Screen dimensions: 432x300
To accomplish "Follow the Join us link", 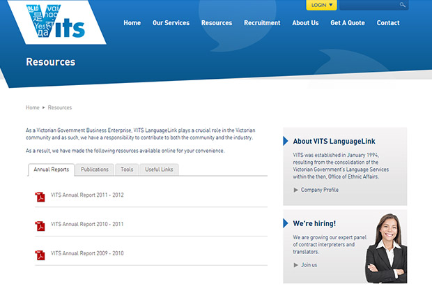I will [309, 265].
